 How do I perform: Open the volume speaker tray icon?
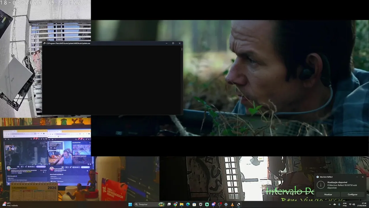click(x=354, y=204)
